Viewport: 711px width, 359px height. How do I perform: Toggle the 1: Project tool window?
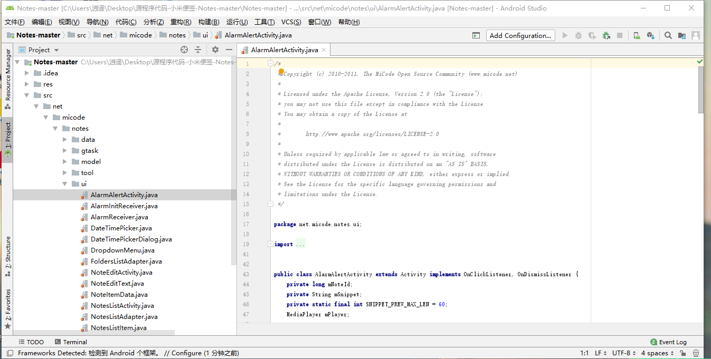pyautogui.click(x=7, y=140)
